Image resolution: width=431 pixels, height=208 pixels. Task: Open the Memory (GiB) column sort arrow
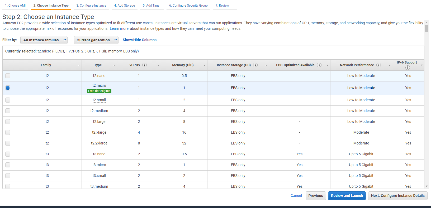pyautogui.click(x=205, y=65)
